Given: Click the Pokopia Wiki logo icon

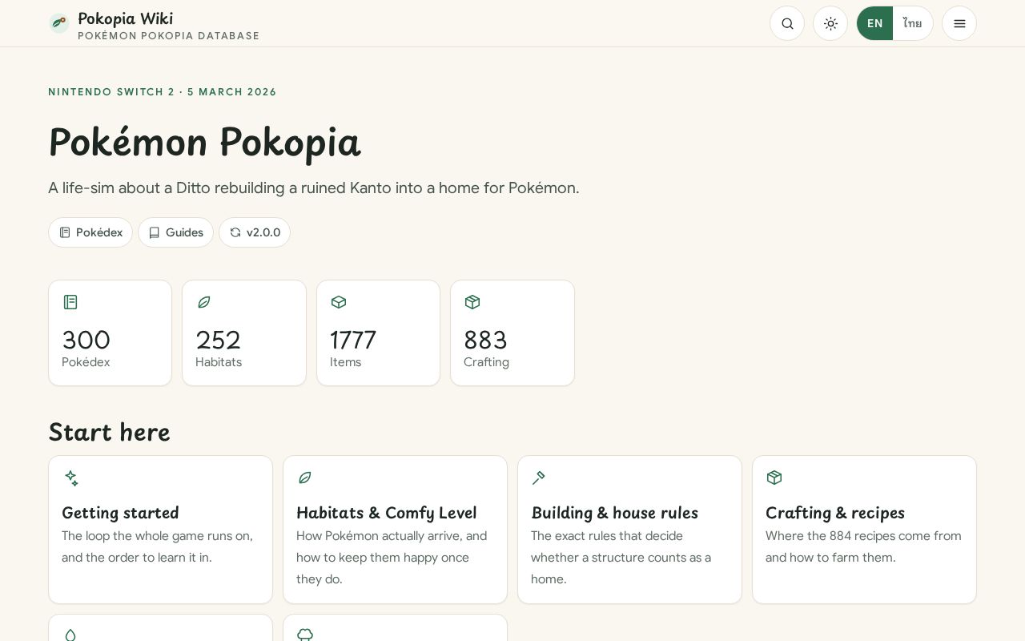Looking at the screenshot, I should [58, 23].
